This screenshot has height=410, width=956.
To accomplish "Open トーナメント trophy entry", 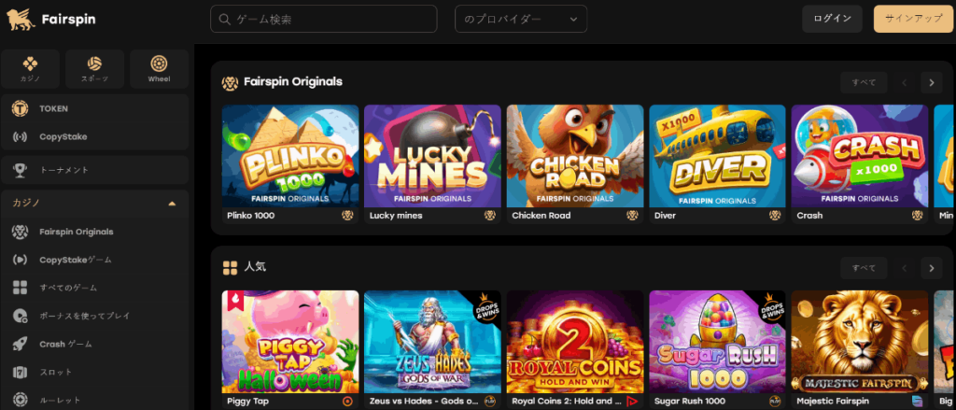I will click(95, 170).
